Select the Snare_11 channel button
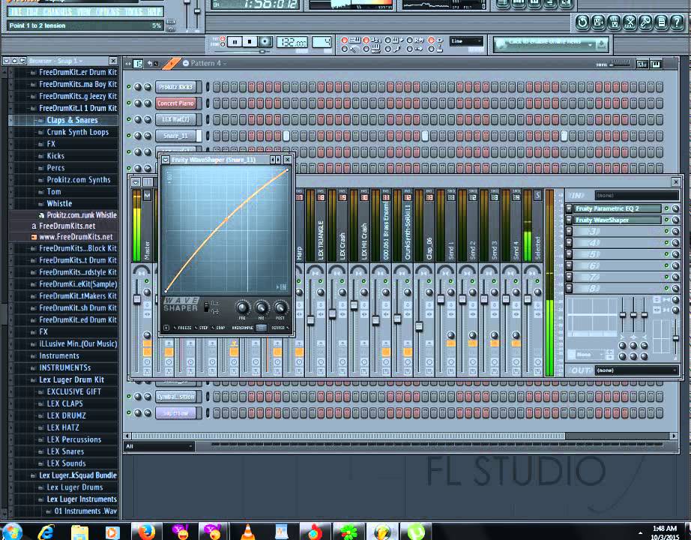 click(176, 136)
